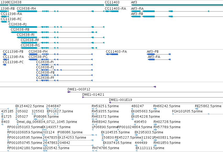Open EST RE25862.5prime
This screenshot has height=152, width=223.
pyautogui.click(x=208, y=106)
